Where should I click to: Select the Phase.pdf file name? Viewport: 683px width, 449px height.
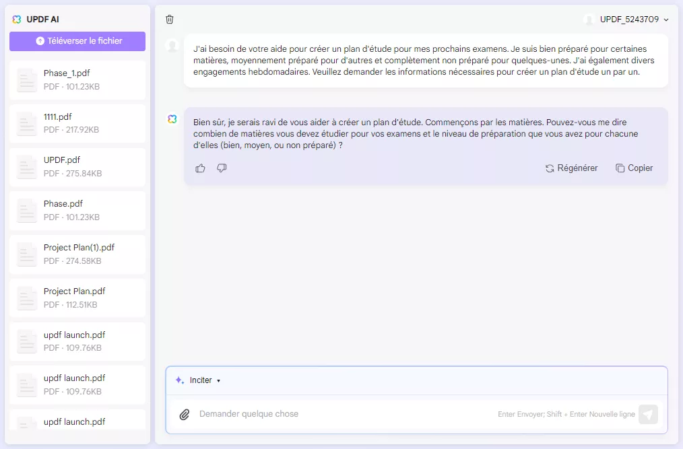(63, 203)
